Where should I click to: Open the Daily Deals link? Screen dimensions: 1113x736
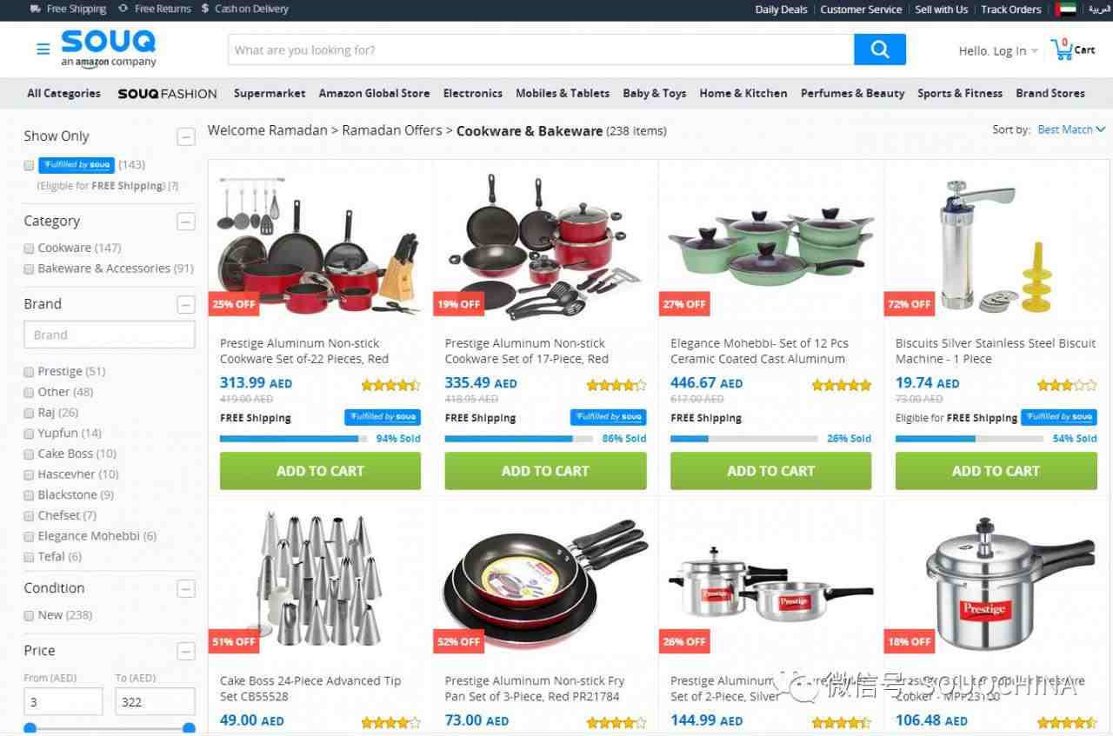[781, 10]
